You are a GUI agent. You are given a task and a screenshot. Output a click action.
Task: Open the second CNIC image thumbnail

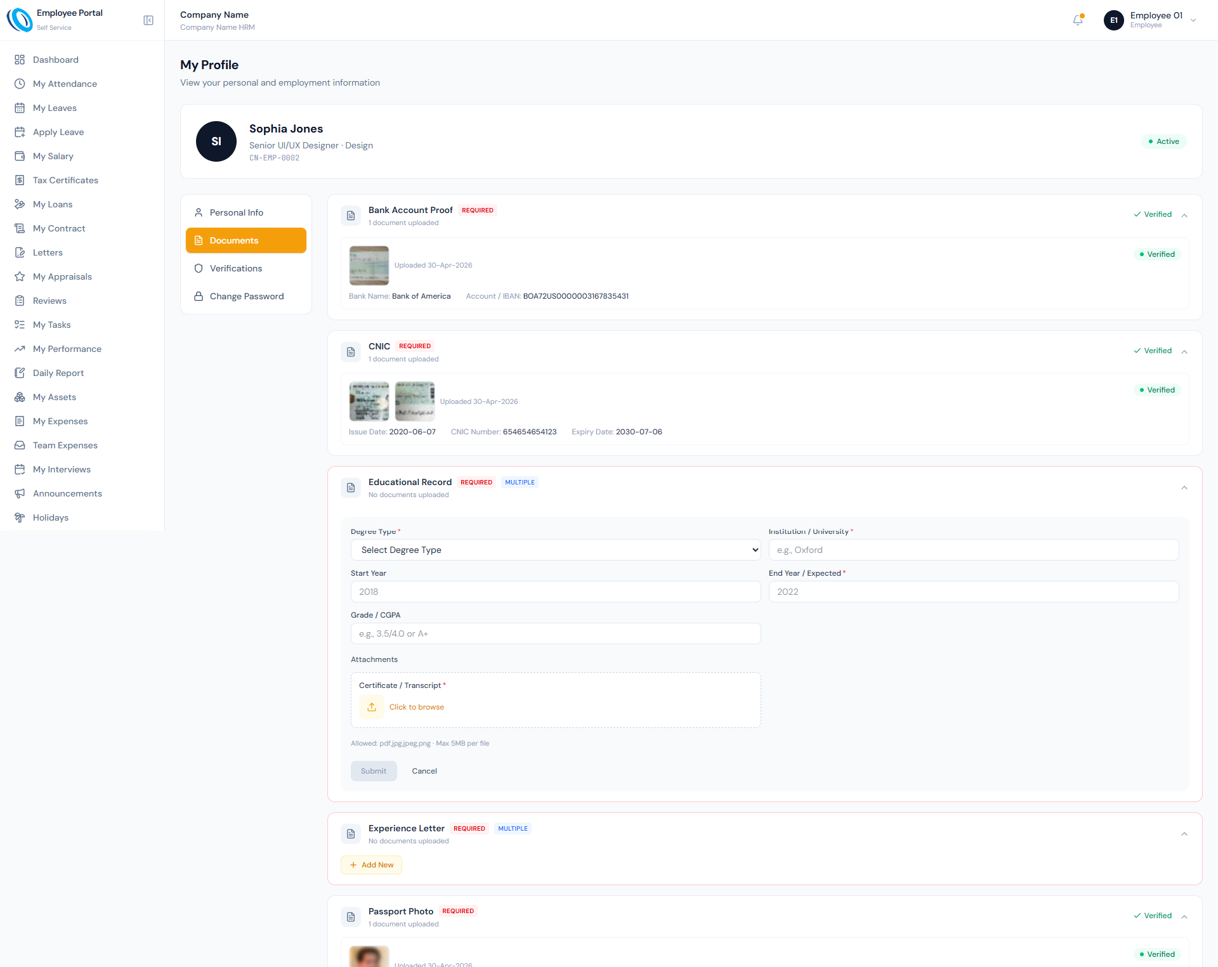click(415, 401)
